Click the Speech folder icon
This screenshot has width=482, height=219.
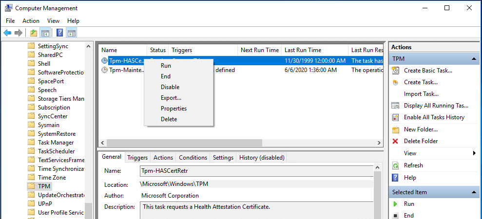pos(31,90)
